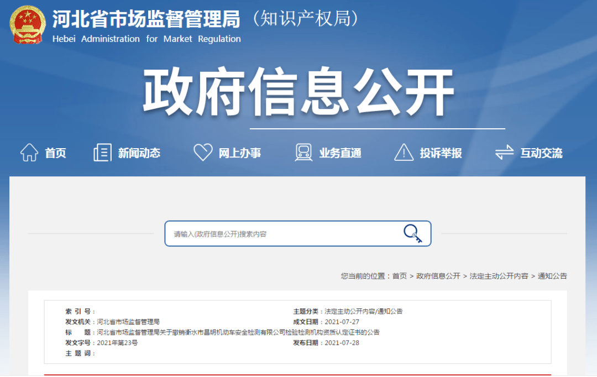
Task: Click the national emblem logo
Action: click(28, 25)
